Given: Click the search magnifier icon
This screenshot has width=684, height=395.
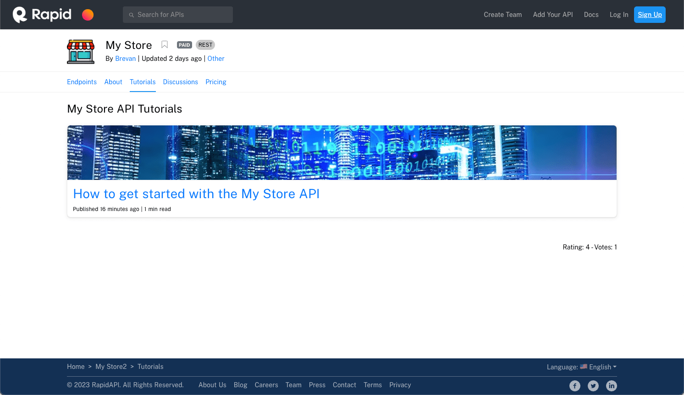Looking at the screenshot, I should [132, 15].
